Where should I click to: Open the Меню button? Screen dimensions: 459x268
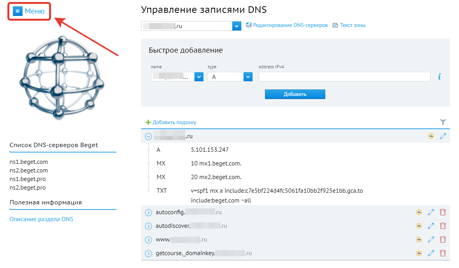29,11
